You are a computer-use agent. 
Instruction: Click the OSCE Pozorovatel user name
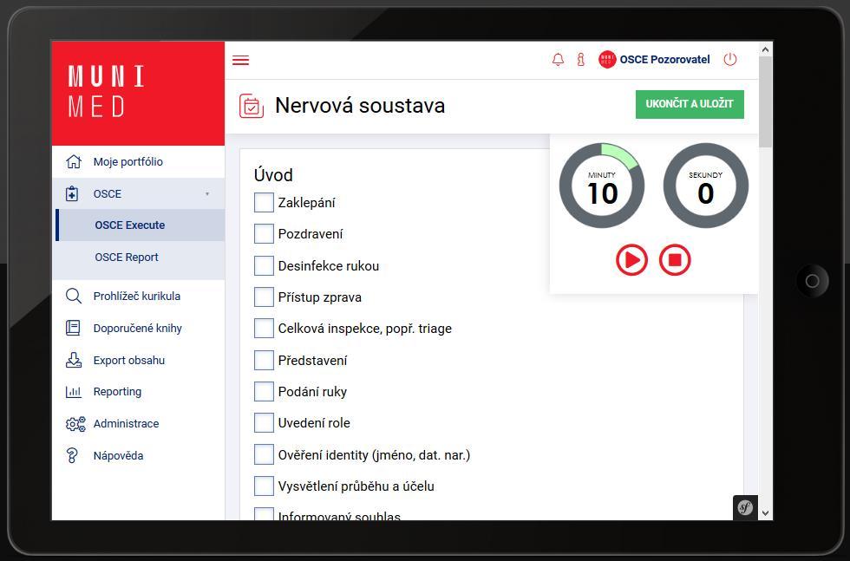[664, 60]
